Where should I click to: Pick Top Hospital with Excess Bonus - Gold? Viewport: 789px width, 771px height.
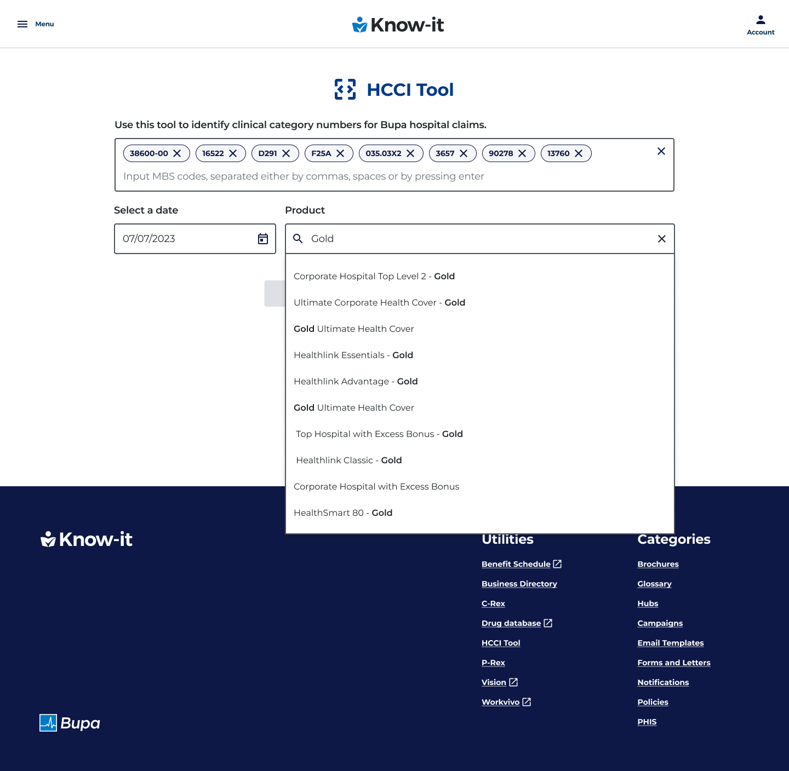[x=379, y=434]
